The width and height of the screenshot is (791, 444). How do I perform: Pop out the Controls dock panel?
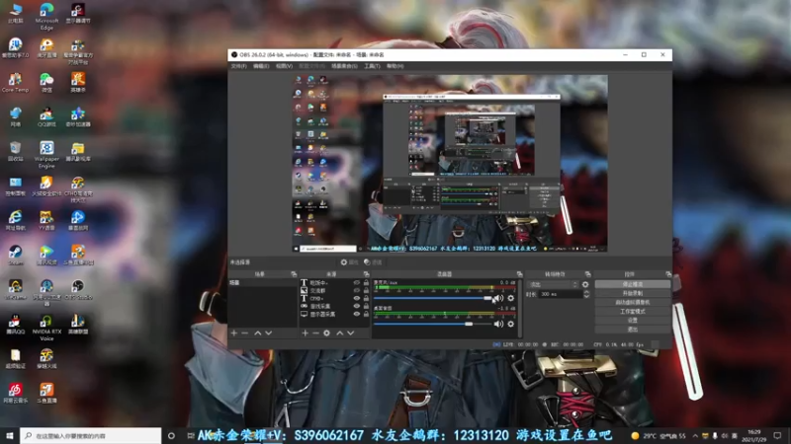(x=668, y=274)
